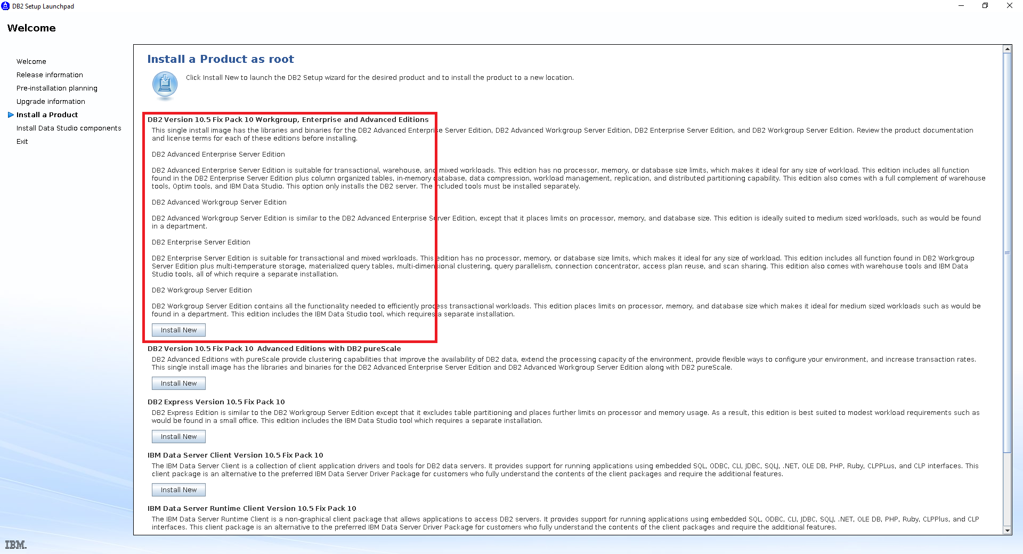Click the IBM logo
The height and width of the screenshot is (554, 1023).
15,544
